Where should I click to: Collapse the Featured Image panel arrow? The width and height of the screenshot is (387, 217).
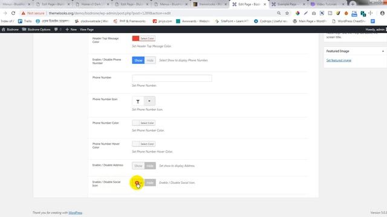click(x=383, y=51)
